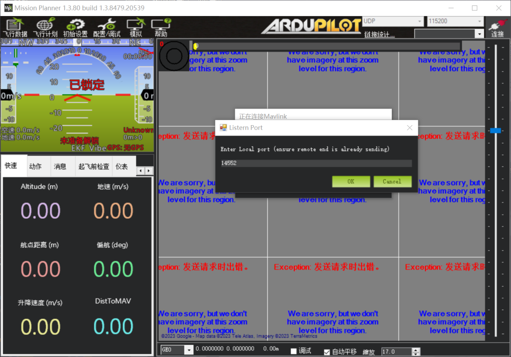The height and width of the screenshot is (357, 511).
Task: Click the 未准备解锁 not ready text in HUD
Action: [79, 140]
